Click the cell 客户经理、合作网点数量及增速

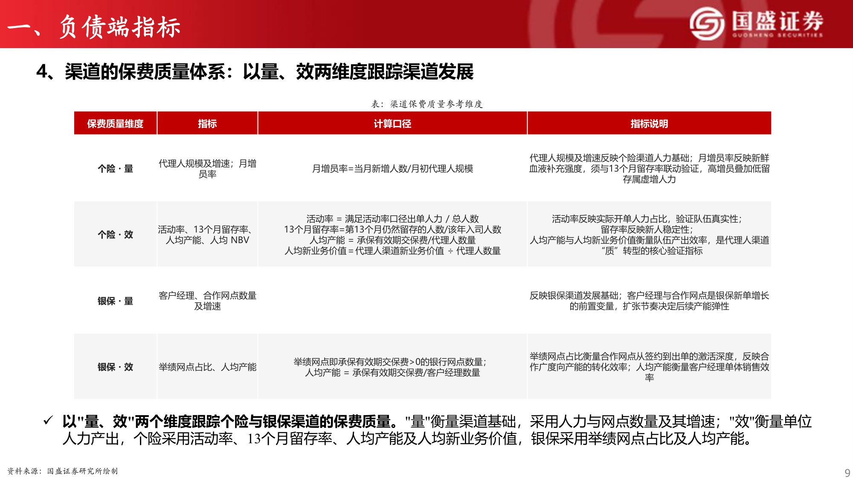pyautogui.click(x=207, y=301)
